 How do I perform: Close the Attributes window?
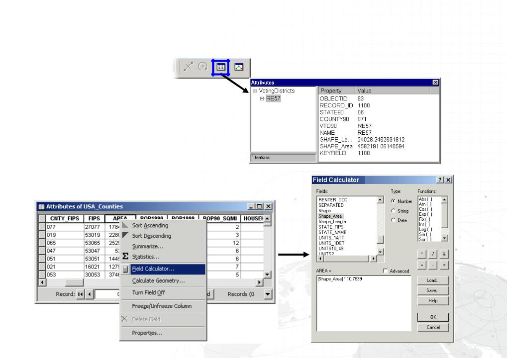435,83
